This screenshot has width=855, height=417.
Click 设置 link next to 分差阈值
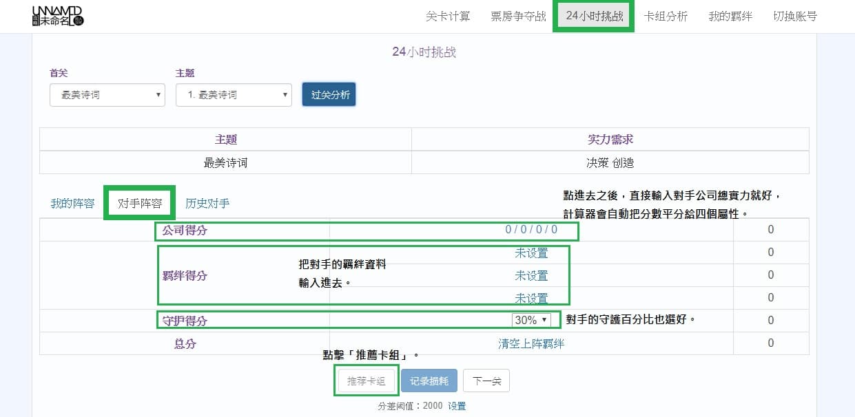point(457,406)
